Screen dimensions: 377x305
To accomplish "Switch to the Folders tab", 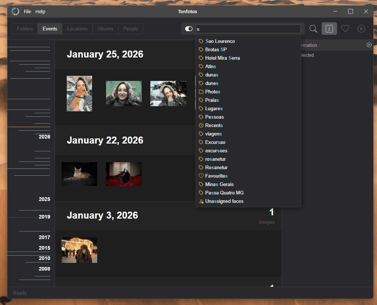I will click(25, 29).
